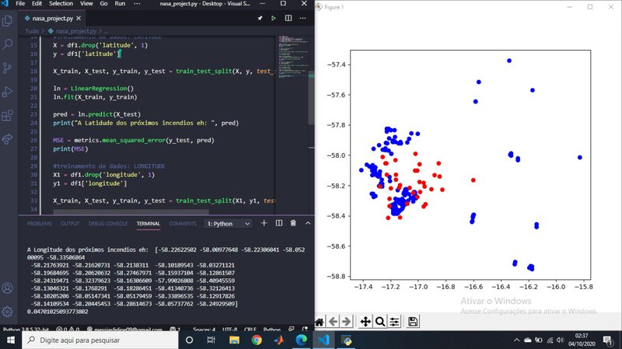Image resolution: width=622 pixels, height=349 pixels.
Task: Click the 'Digite aqui para pesquisar' search box
Action: [x=100, y=340]
